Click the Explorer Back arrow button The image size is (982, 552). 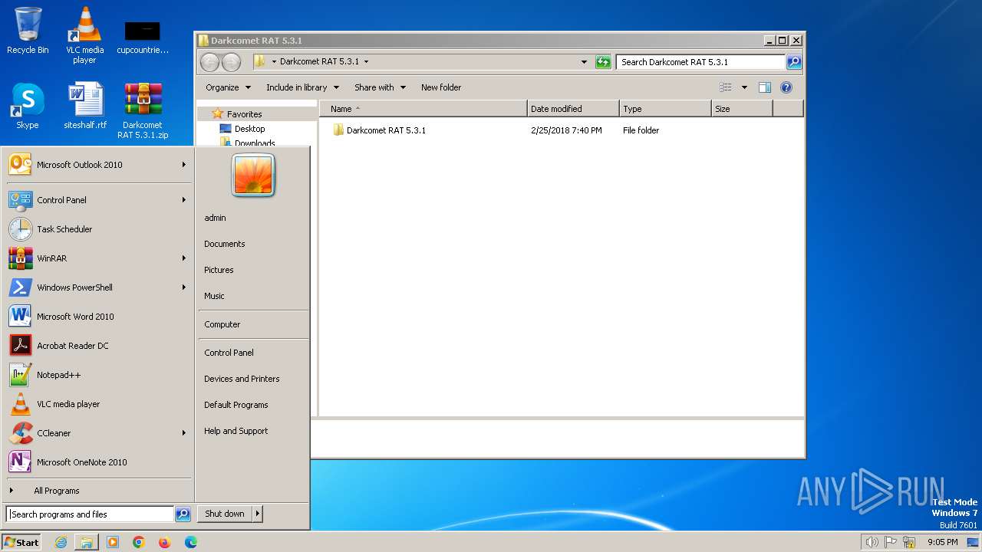point(209,62)
